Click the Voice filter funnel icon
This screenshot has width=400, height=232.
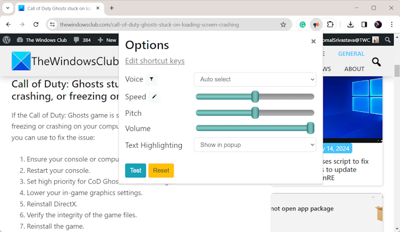click(x=151, y=79)
